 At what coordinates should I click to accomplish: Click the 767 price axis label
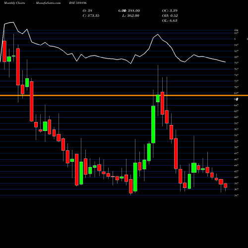(236, 69)
